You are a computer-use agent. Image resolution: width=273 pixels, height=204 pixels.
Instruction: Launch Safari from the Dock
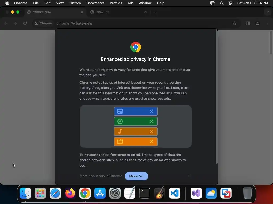pyautogui.click(x=55, y=193)
